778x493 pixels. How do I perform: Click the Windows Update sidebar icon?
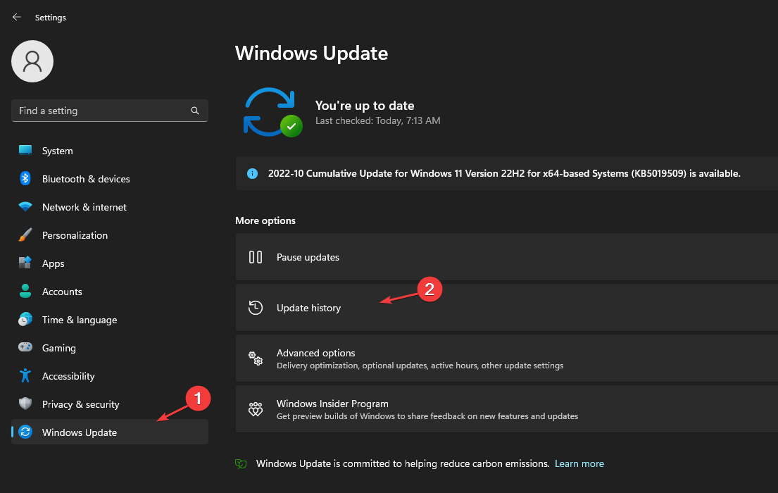(x=25, y=432)
